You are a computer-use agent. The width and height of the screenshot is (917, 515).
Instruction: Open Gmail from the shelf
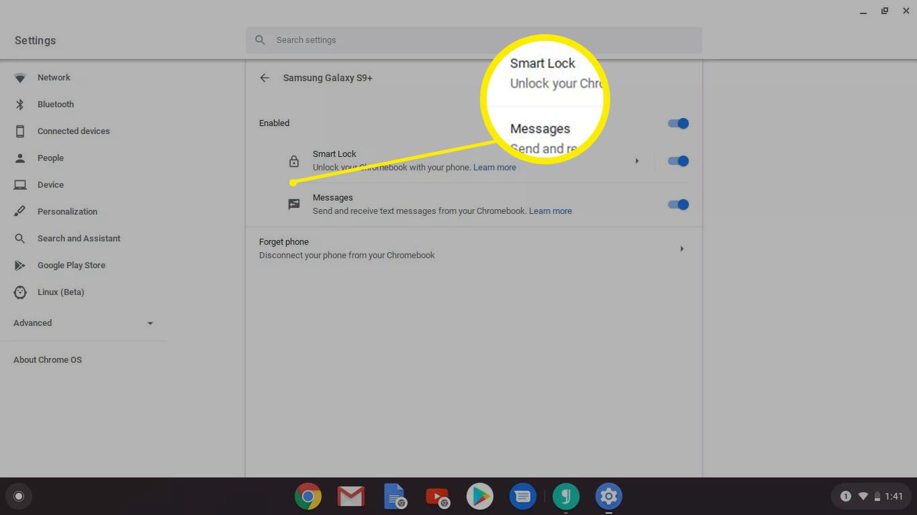tap(350, 497)
